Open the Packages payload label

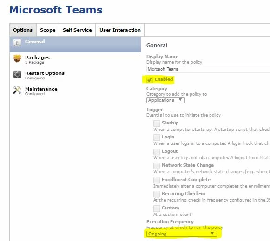click(x=37, y=57)
